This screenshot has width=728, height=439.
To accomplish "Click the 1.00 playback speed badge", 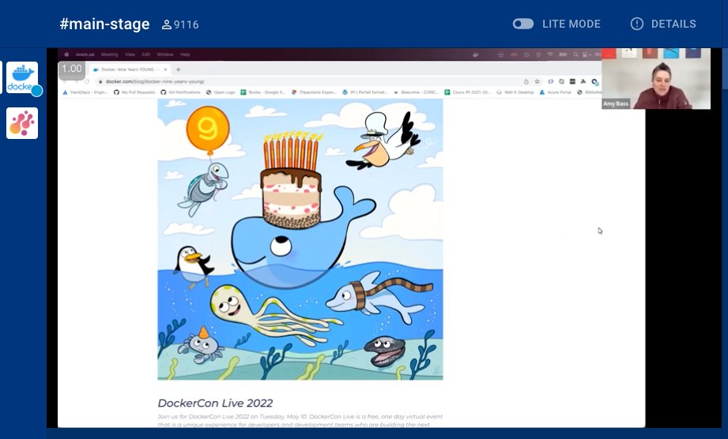I will 71,69.
